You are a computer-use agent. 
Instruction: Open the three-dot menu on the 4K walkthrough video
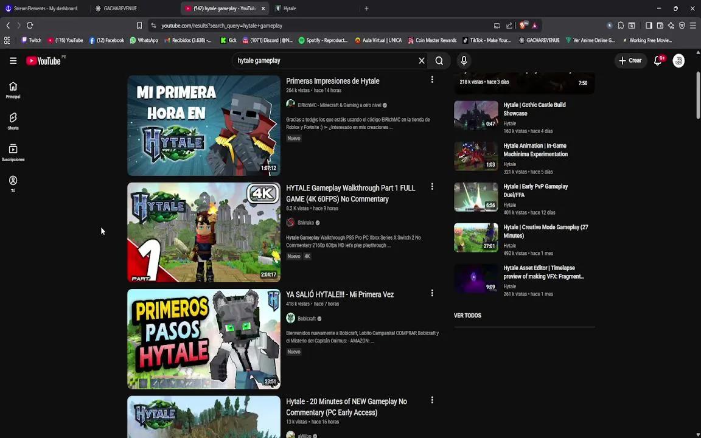click(432, 186)
